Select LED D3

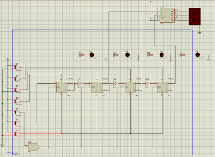point(162,55)
